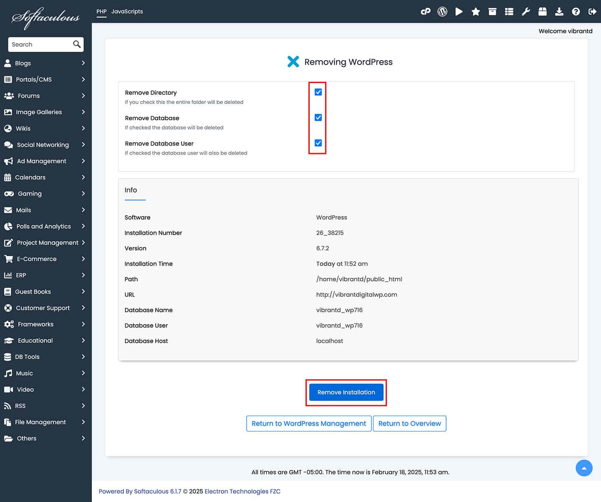Open Electron Technologies FZC link
The image size is (601, 502).
click(x=242, y=491)
